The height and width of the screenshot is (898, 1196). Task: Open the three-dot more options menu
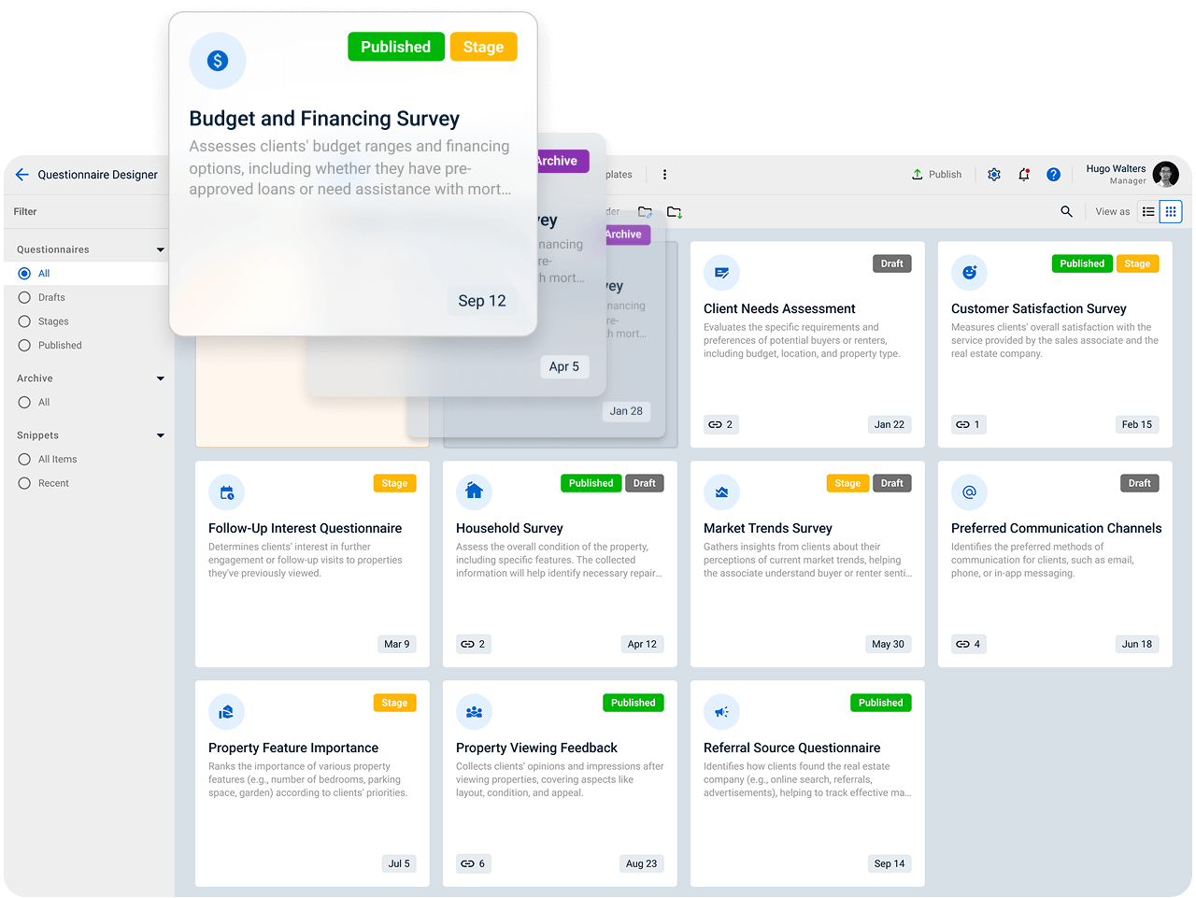[664, 175]
